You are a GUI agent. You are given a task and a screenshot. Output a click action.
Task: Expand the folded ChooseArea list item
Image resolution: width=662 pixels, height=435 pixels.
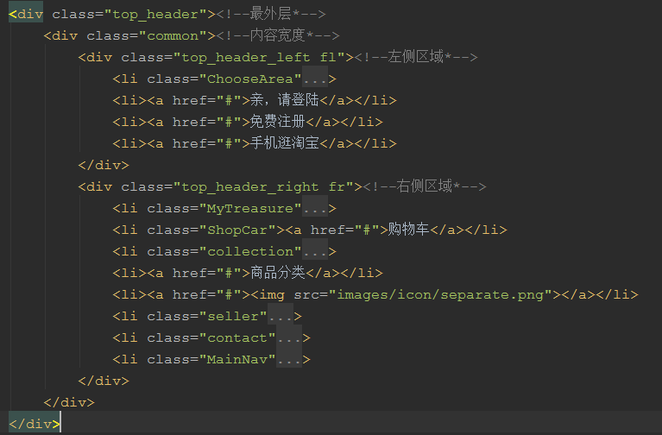click(x=315, y=79)
